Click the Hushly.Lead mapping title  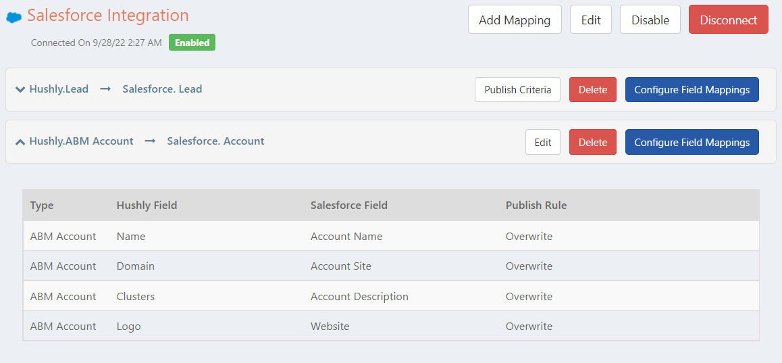[59, 89]
